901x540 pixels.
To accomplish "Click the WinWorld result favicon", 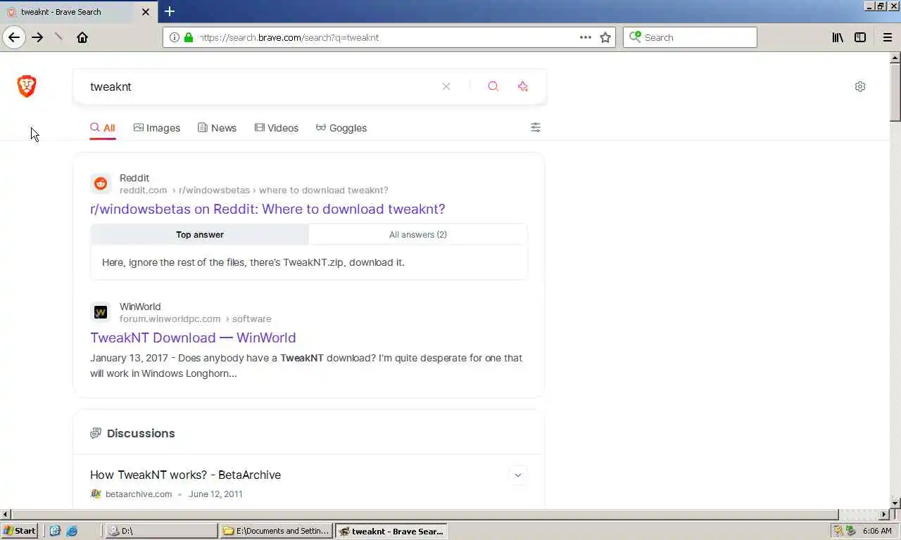I will pyautogui.click(x=101, y=312).
